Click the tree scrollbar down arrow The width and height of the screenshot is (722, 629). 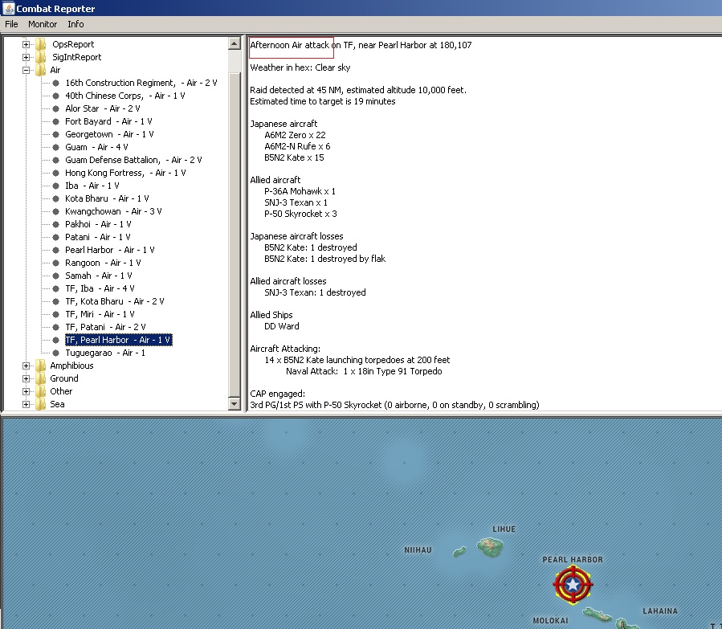coord(234,404)
